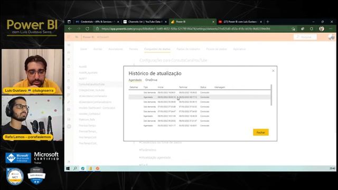Viewport: 338px width, 190px height.
Task: Click the Tipo column header
Action: 146,87
